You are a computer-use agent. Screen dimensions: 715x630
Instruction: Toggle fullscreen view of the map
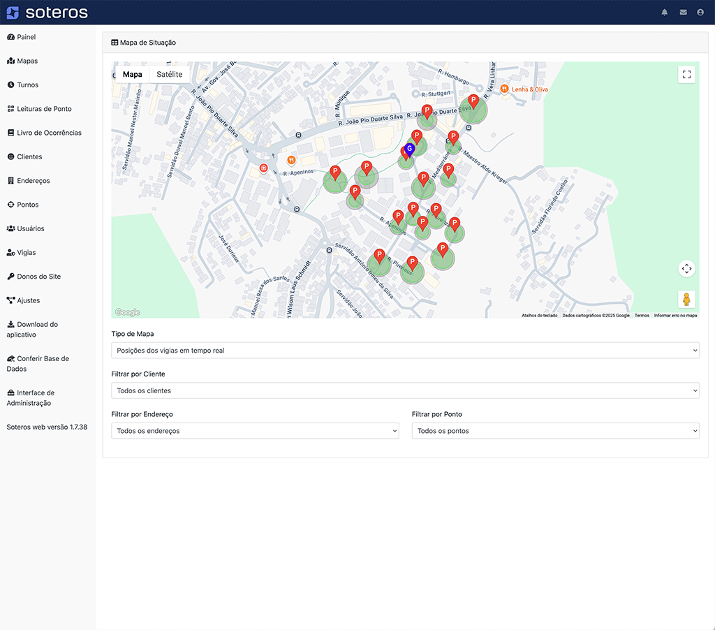(686, 75)
